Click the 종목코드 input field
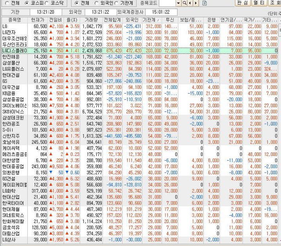 pos(167,3)
